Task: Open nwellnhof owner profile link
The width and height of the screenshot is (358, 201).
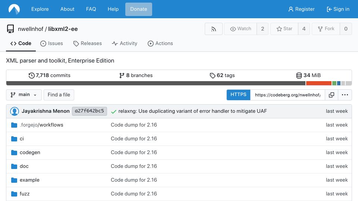Action: tap(31, 29)
